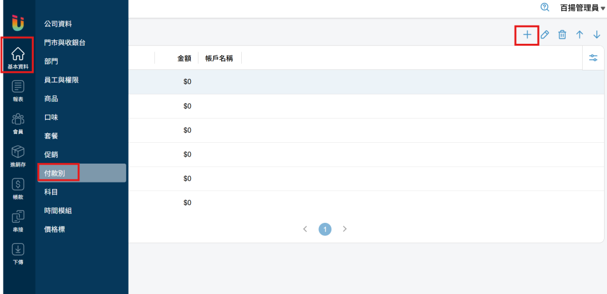This screenshot has width=607, height=294.
Task: Open the 進銷存 inventory section
Action: click(x=18, y=155)
